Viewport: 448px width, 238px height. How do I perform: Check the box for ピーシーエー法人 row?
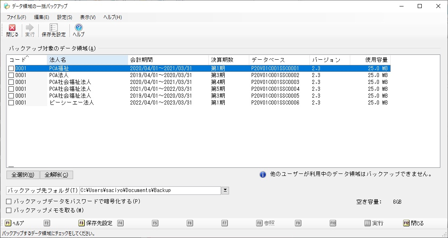(11, 103)
